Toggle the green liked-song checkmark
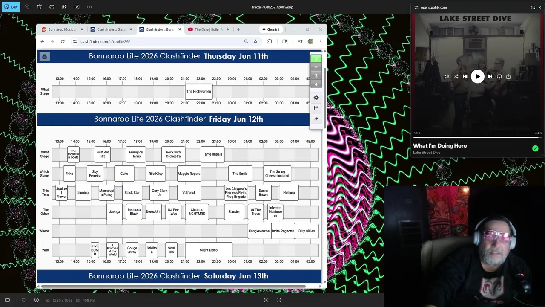The height and width of the screenshot is (307, 545). 535,148
